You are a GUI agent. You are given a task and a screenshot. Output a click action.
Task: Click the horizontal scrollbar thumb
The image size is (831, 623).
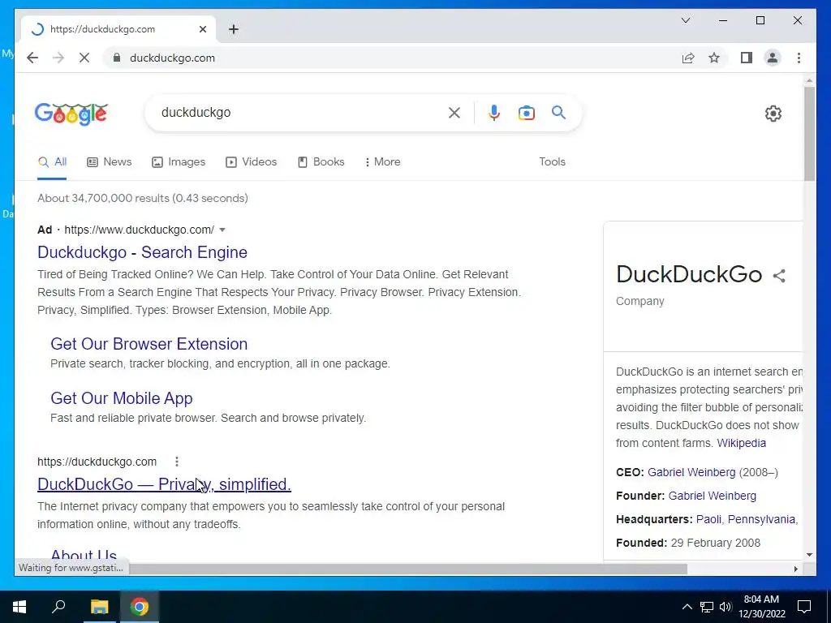pyautogui.click(x=408, y=569)
